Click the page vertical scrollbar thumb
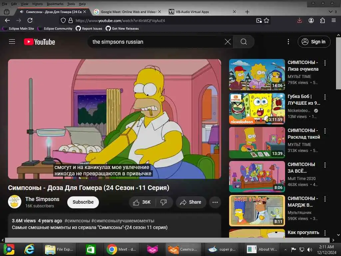Viewport: 341px width, 256px height. [338, 63]
